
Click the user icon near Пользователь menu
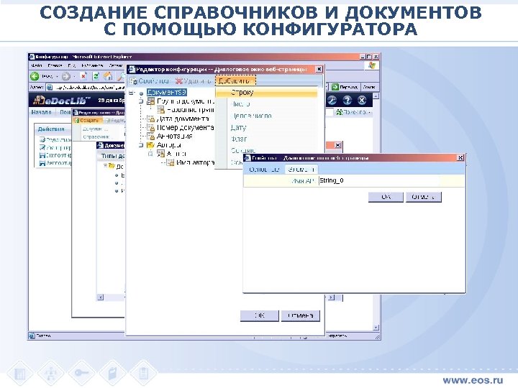(339, 113)
